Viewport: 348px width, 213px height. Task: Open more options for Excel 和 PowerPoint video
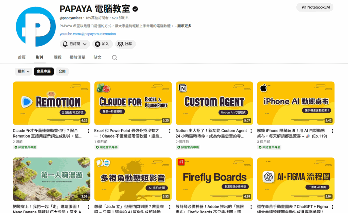[170, 131]
